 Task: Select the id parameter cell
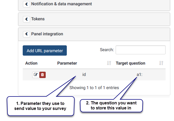pyautogui.click(x=84, y=75)
